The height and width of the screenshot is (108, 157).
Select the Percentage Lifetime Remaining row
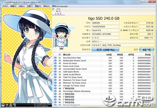coord(103,91)
